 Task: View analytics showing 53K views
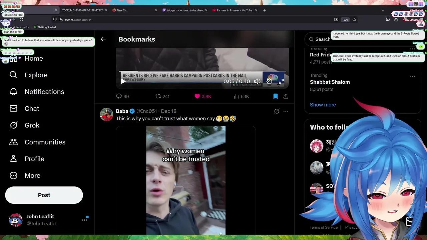click(x=241, y=96)
